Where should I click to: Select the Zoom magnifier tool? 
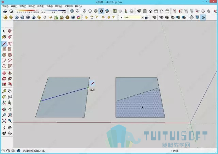coord(4,115)
